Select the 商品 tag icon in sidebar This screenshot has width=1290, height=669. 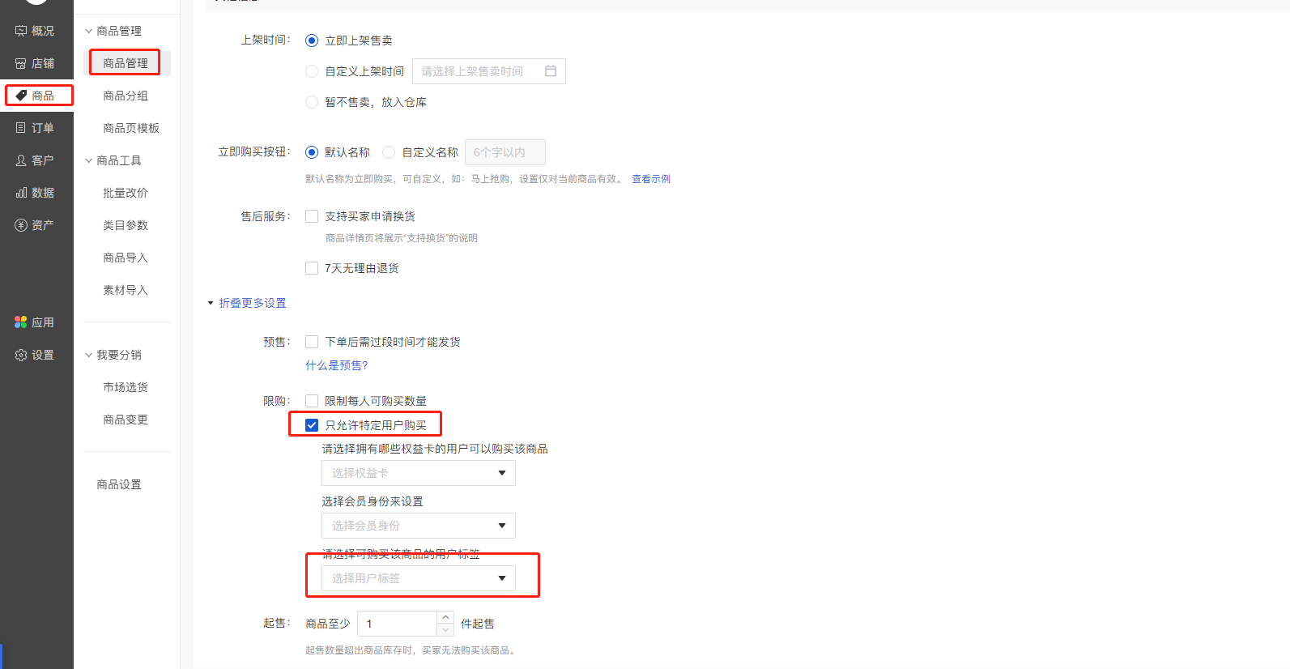pos(21,96)
